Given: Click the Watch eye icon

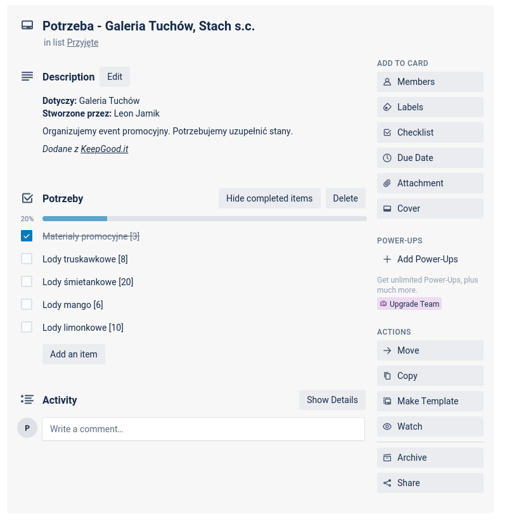Looking at the screenshot, I should click(x=387, y=427).
